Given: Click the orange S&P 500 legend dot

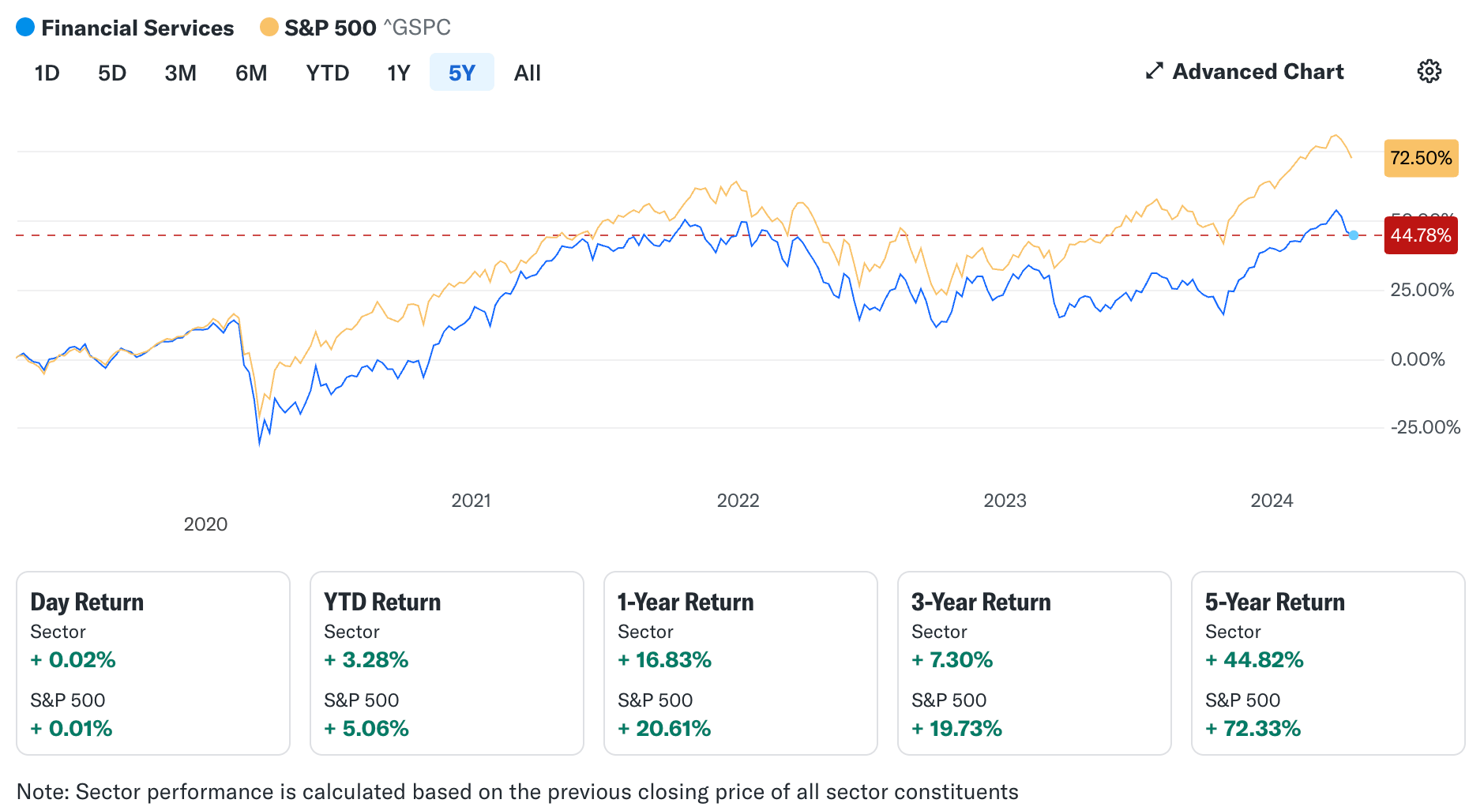Looking at the screenshot, I should tap(269, 28).
